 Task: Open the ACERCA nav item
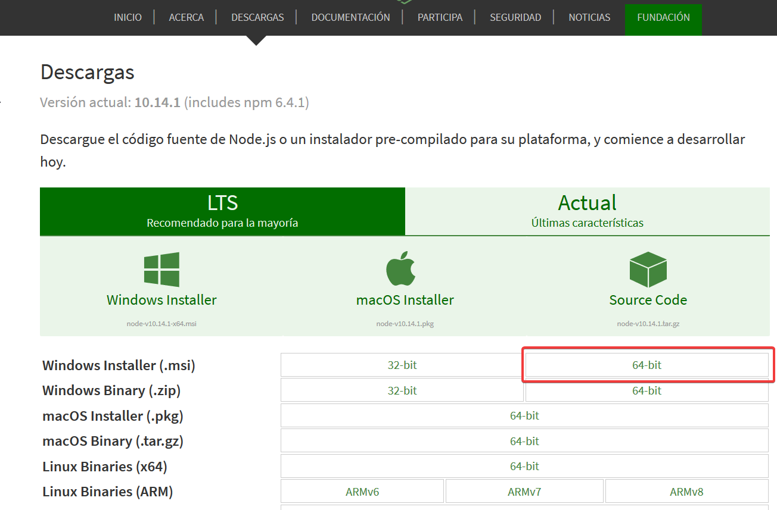(x=187, y=17)
